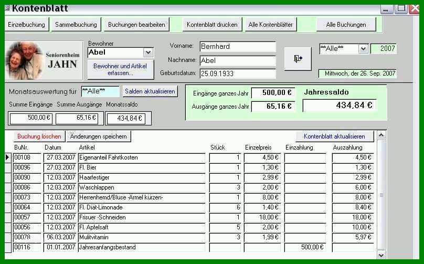
Task: Click into the Vorname field Bernhard
Action: (x=238, y=47)
